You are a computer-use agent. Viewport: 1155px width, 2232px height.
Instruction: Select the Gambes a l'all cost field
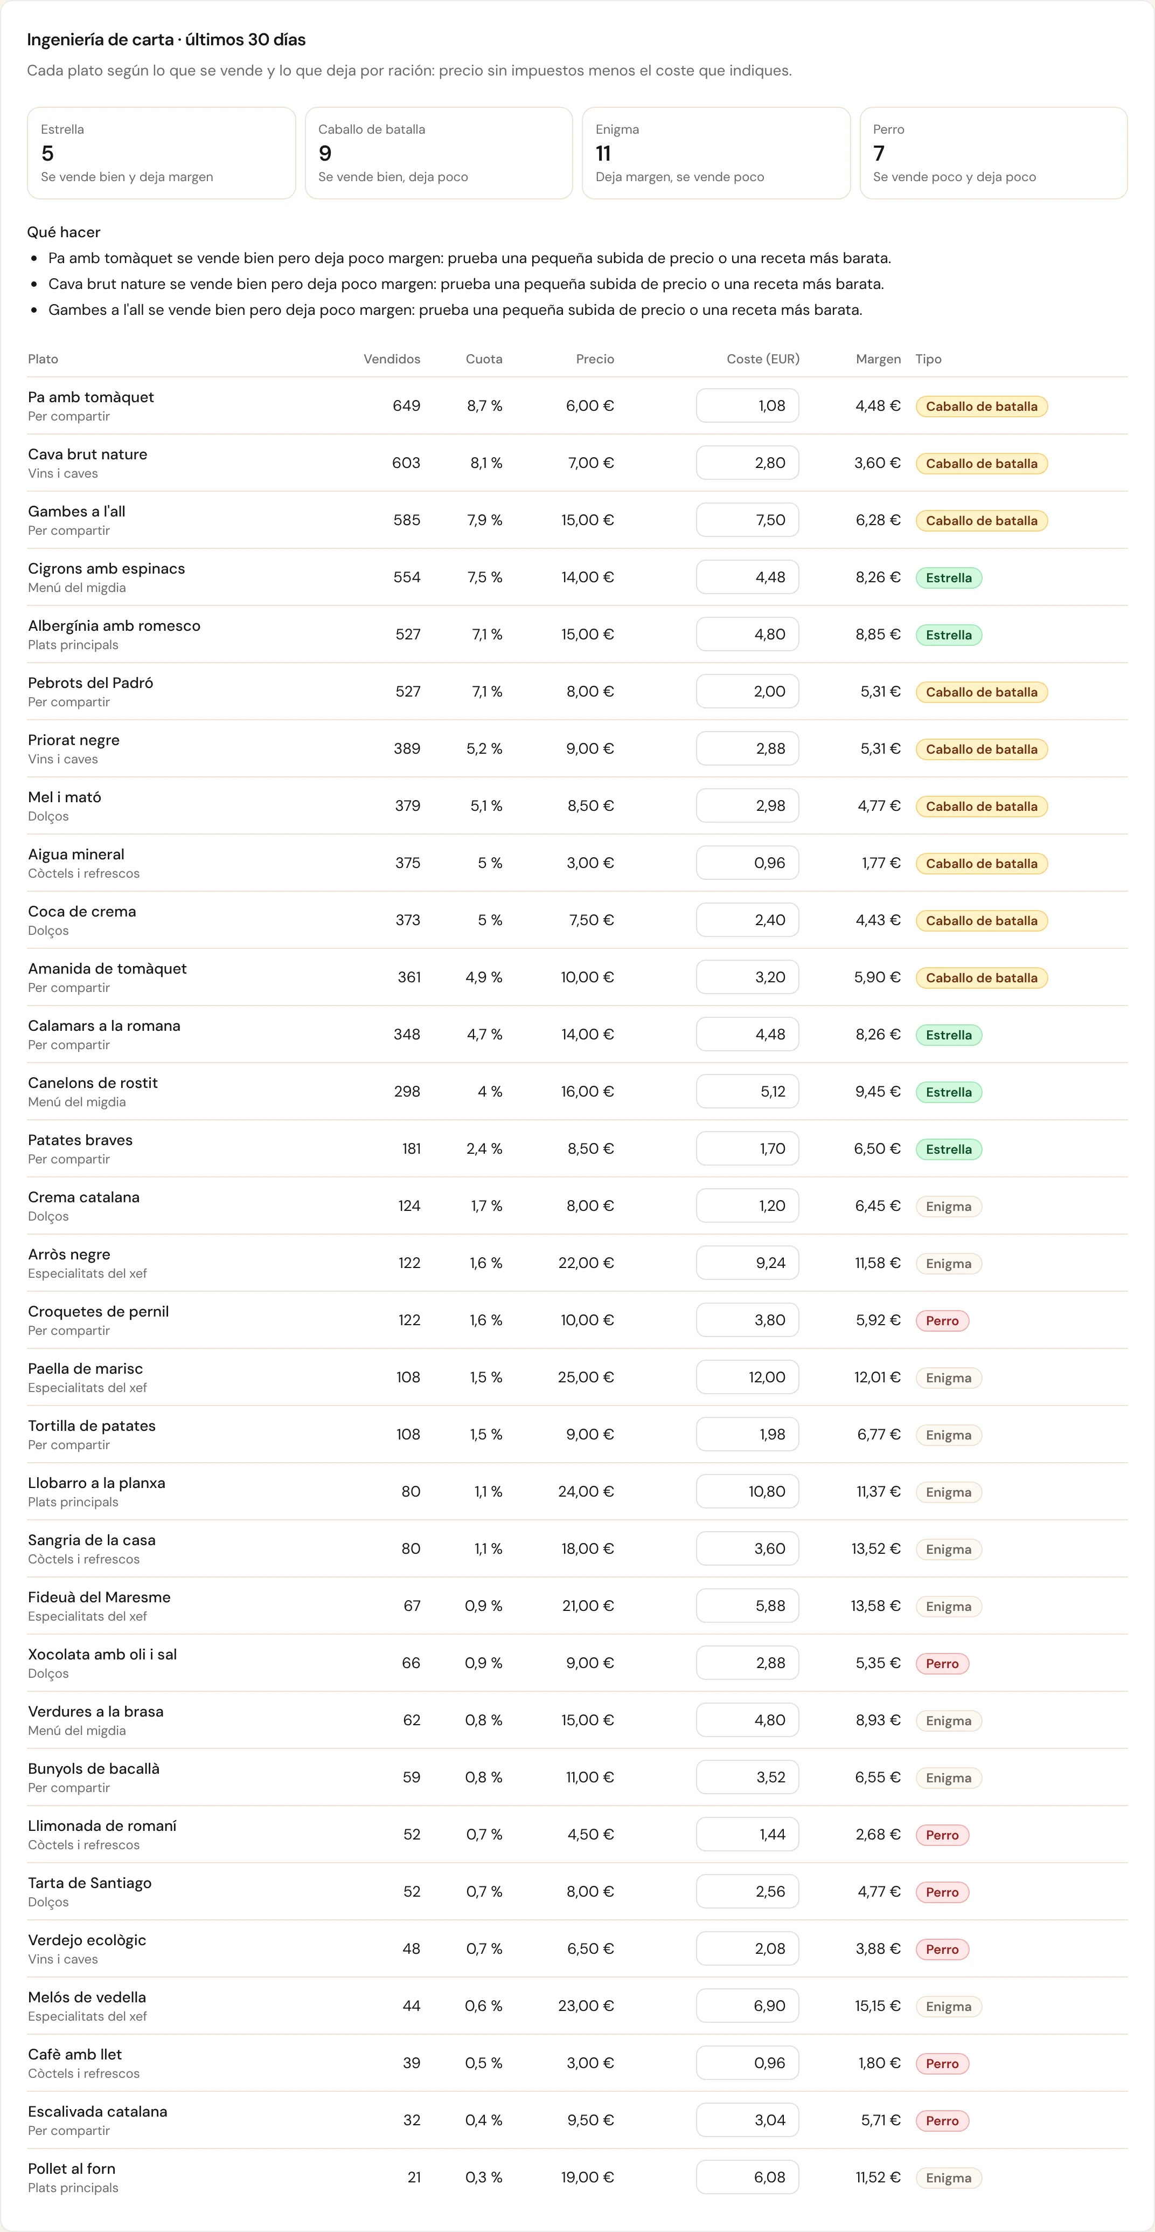coord(747,520)
